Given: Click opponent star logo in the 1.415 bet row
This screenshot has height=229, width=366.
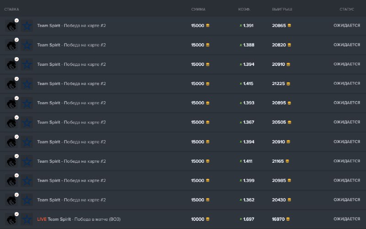Looking at the screenshot, I should coord(27,84).
